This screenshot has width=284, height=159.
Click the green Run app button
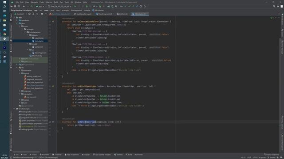click(x=75, y=6)
